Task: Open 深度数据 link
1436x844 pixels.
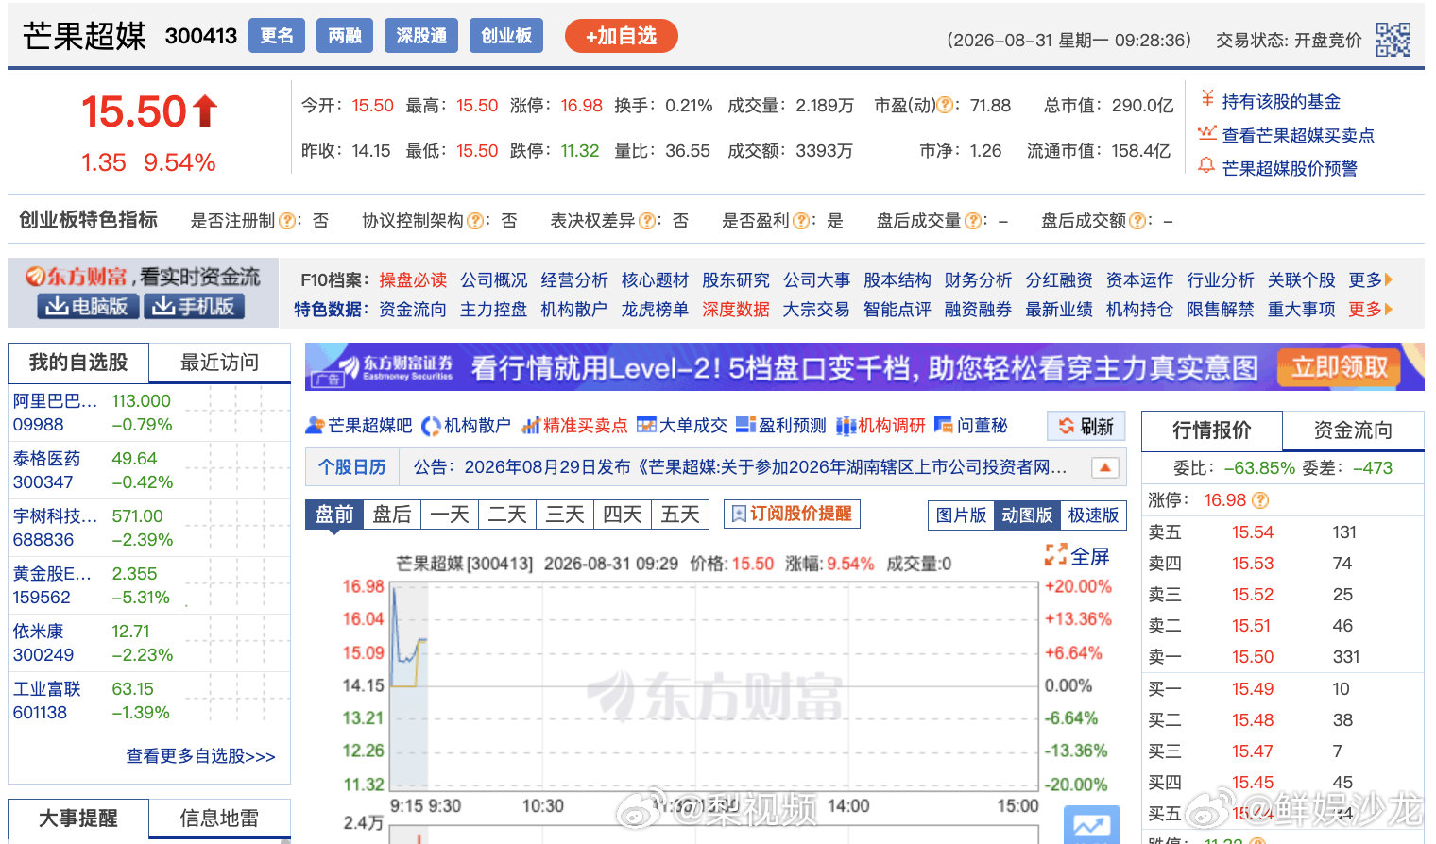Action: pyautogui.click(x=736, y=310)
